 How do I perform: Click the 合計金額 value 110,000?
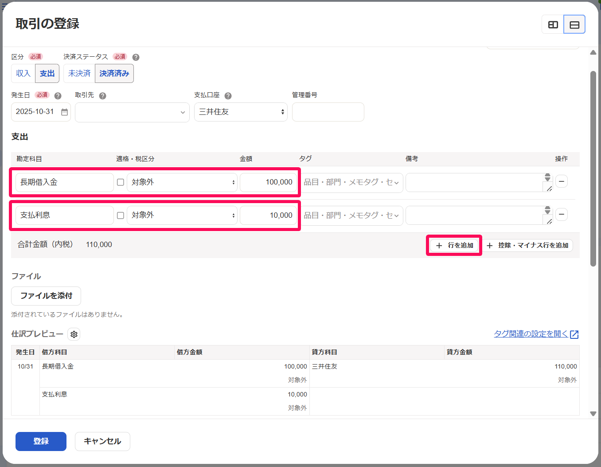(99, 245)
